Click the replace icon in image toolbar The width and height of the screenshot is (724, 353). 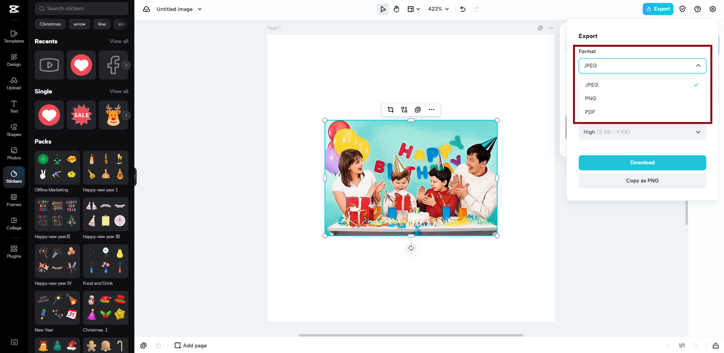coord(404,110)
